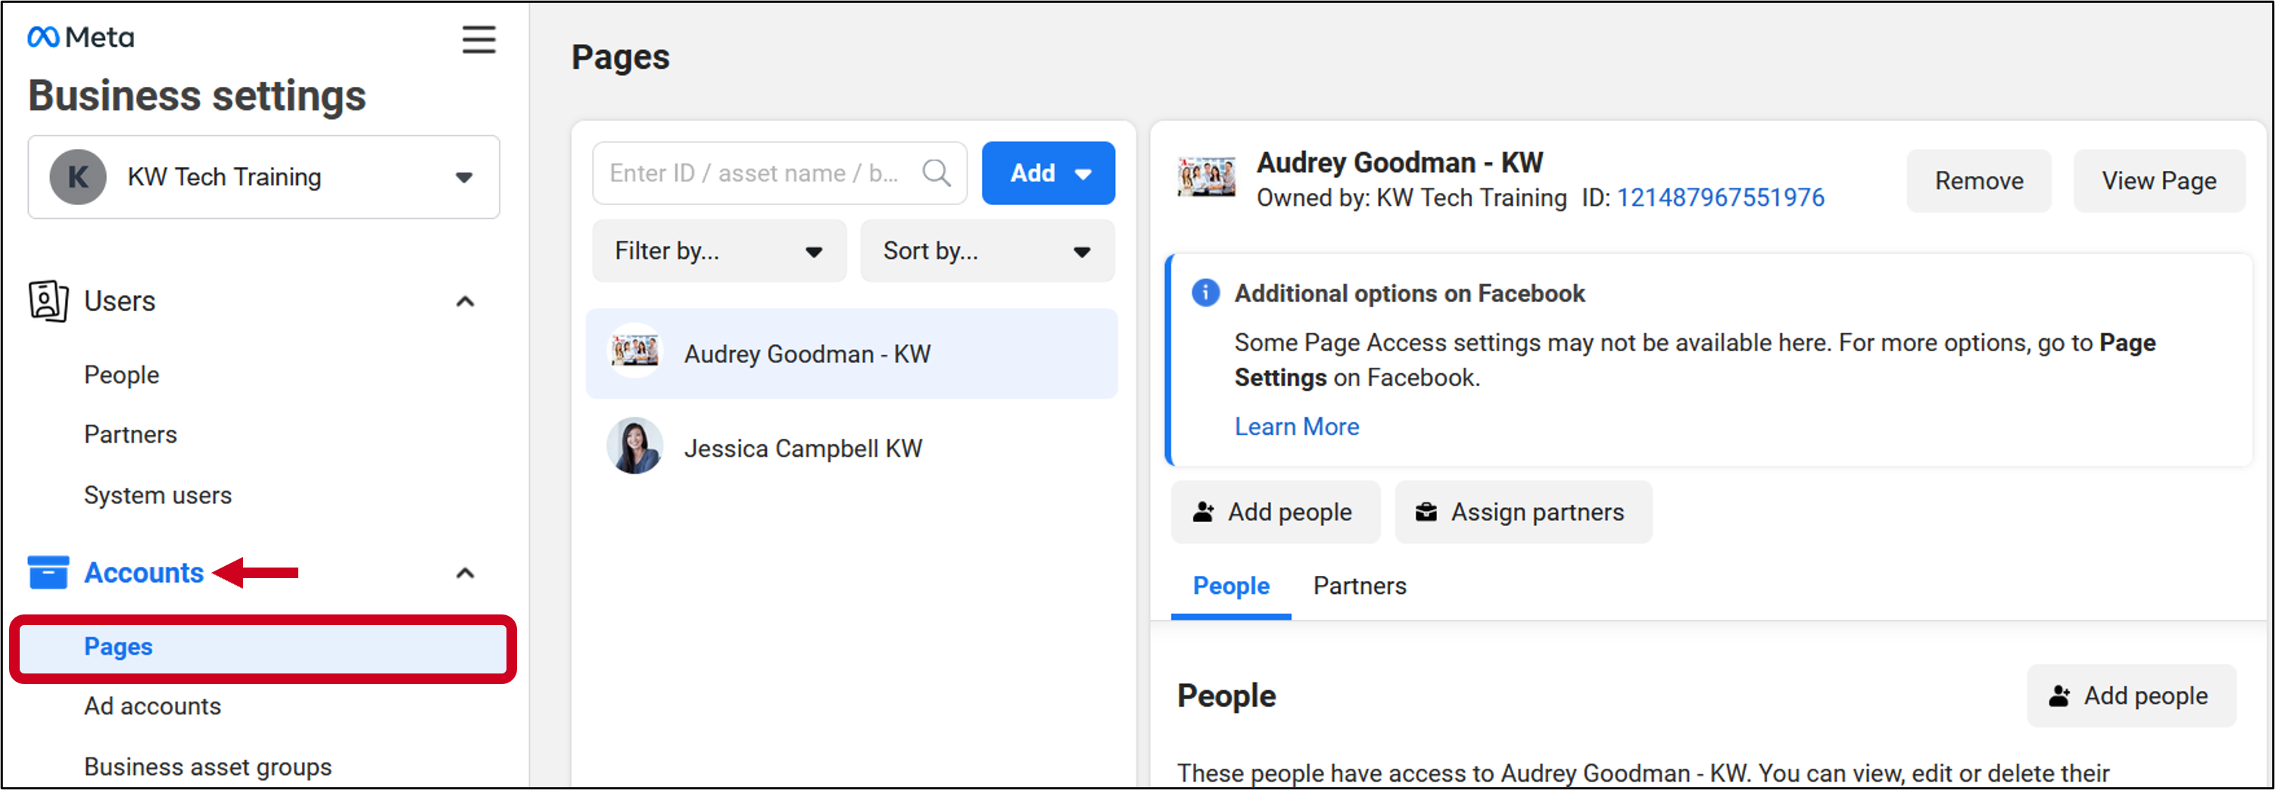
Task: Select Jessica Campbell KW page
Action: (852, 447)
